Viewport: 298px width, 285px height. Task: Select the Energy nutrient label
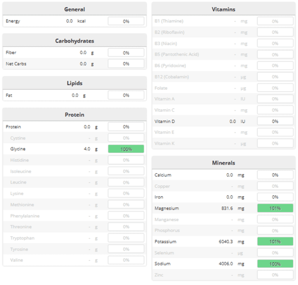[x=13, y=21]
